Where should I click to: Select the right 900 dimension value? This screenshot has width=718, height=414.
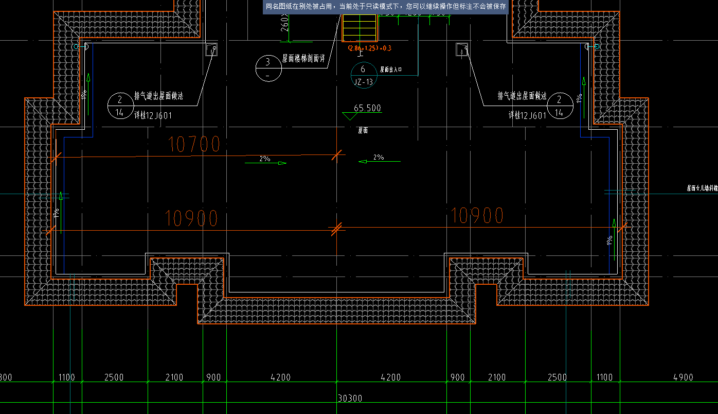coord(457,377)
